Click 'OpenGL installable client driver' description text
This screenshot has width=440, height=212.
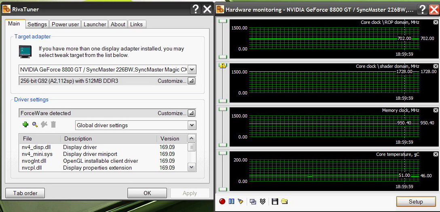[100, 161]
